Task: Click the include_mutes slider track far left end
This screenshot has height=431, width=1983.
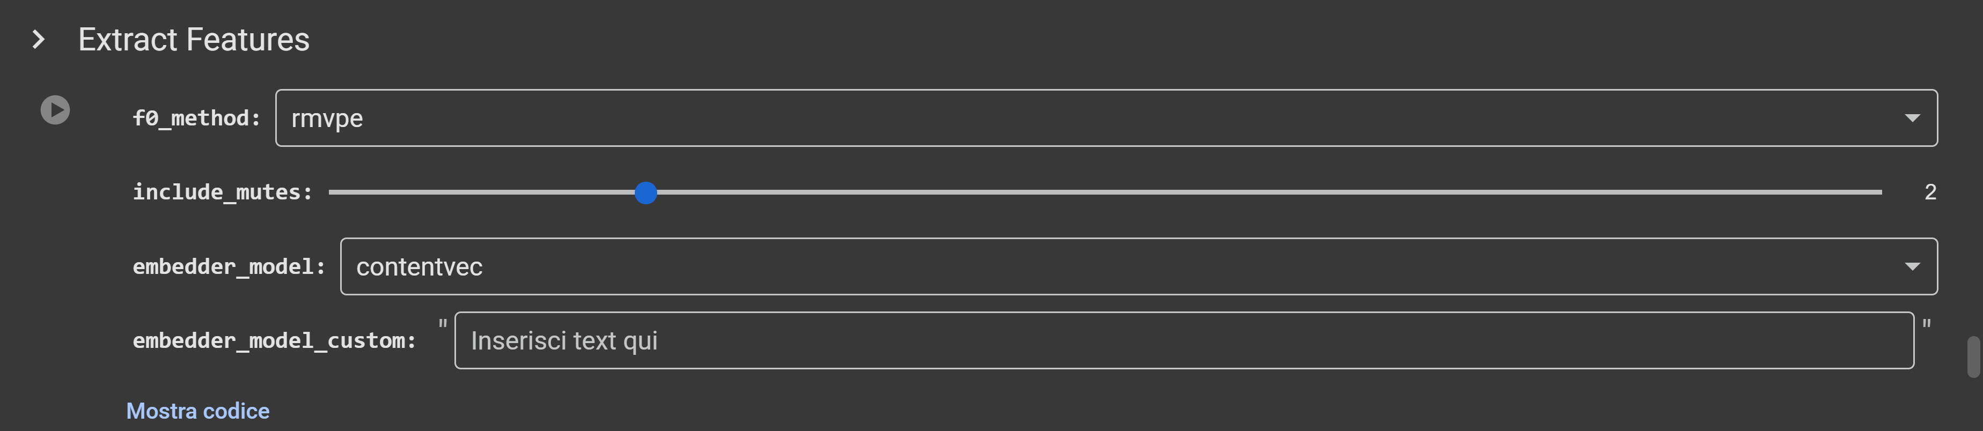Action: pyautogui.click(x=333, y=191)
